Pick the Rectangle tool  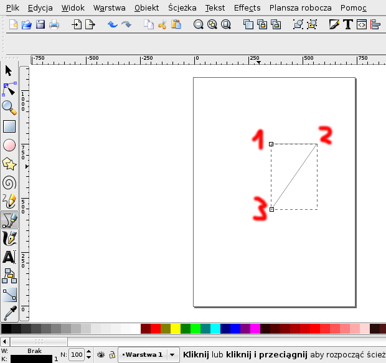point(9,126)
